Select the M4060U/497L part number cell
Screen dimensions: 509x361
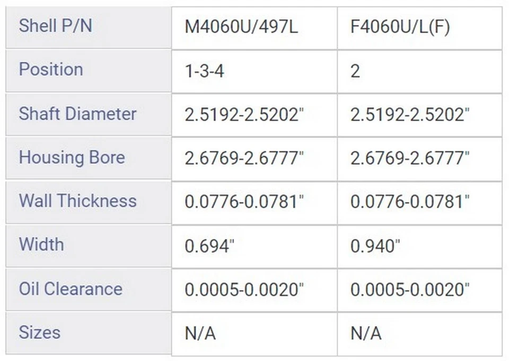tap(241, 28)
